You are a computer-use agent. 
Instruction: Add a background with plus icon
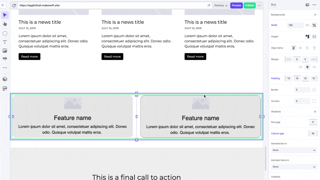pyautogui.click(x=315, y=15)
